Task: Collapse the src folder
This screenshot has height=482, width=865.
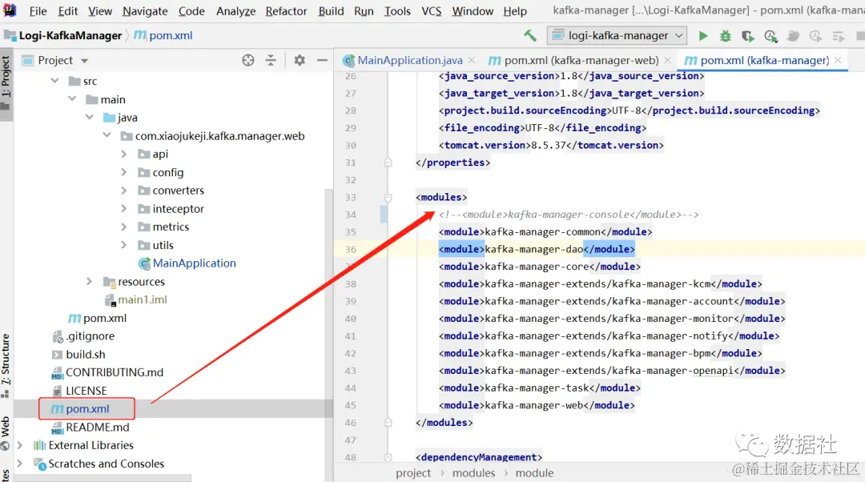Action: click(x=54, y=81)
